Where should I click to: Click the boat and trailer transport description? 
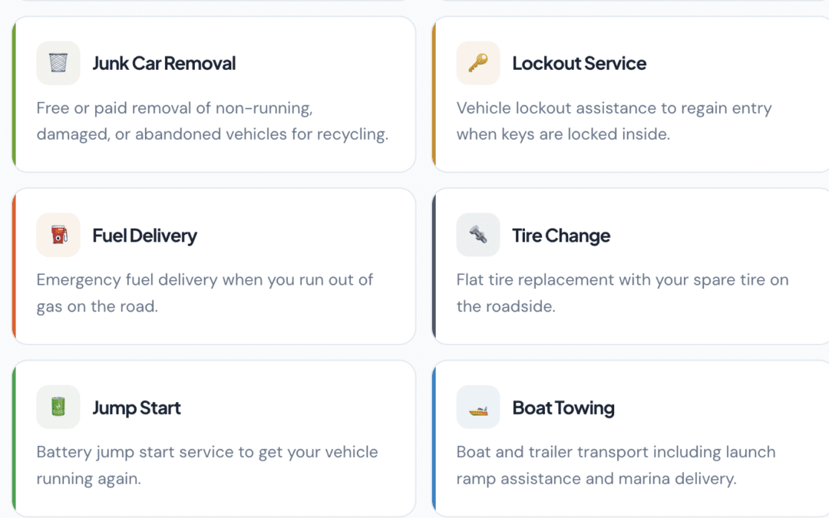tap(616, 465)
